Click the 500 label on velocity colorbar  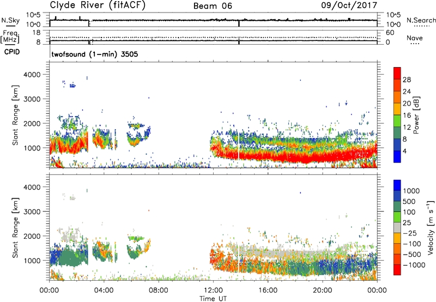tap(409, 202)
